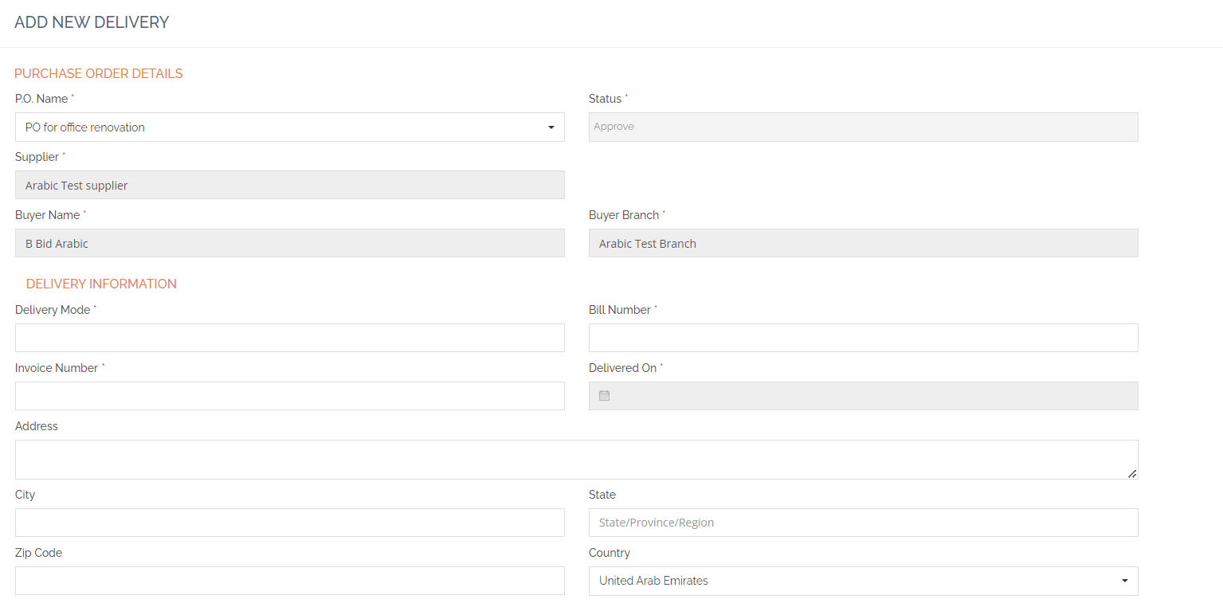Click the Delivery Information section heading

coord(101,284)
